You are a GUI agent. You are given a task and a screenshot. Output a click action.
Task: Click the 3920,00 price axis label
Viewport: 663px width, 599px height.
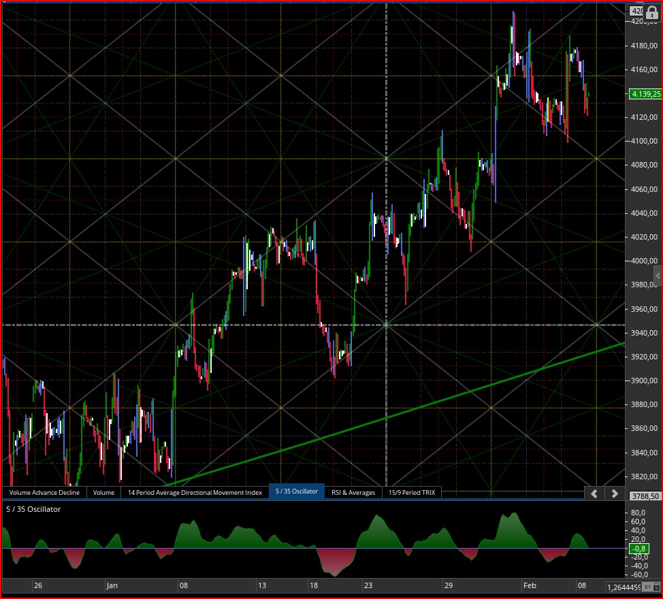pos(644,357)
